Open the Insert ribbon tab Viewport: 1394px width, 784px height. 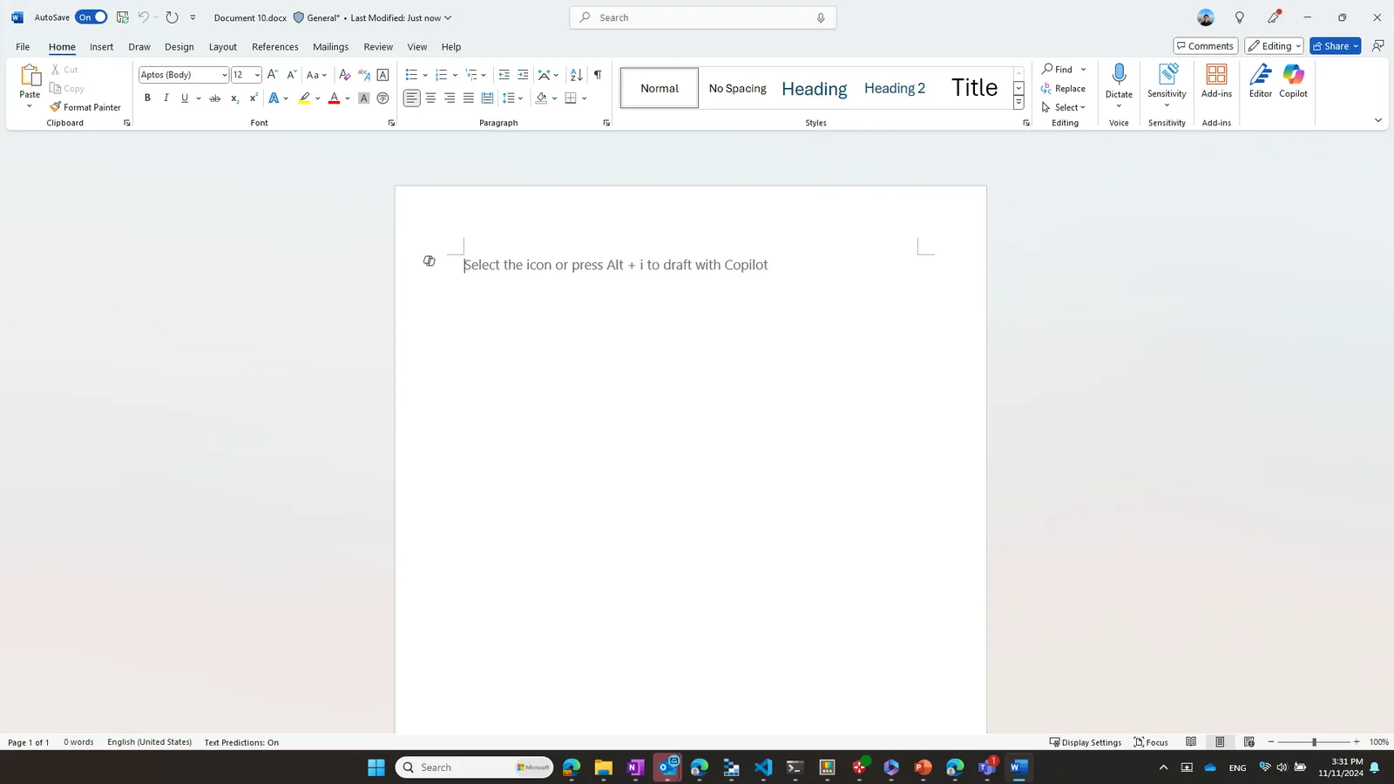(x=101, y=47)
